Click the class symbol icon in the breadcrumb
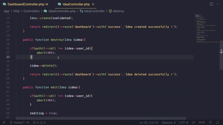The width and height of the screenshot is (223, 125). click(81, 11)
